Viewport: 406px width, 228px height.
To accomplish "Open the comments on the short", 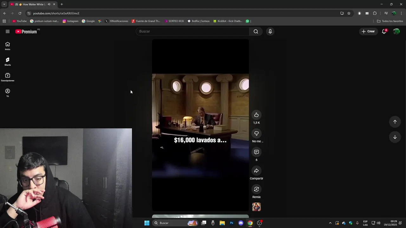I will tap(257, 152).
